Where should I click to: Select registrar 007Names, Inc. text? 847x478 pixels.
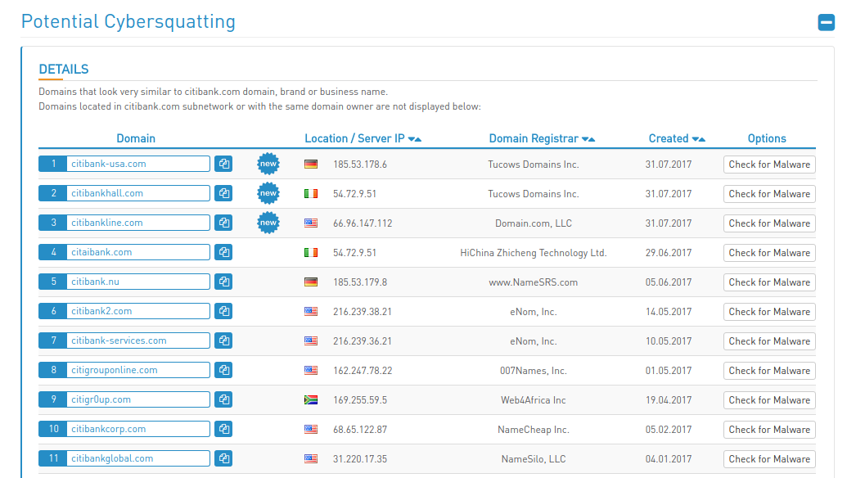[533, 371]
